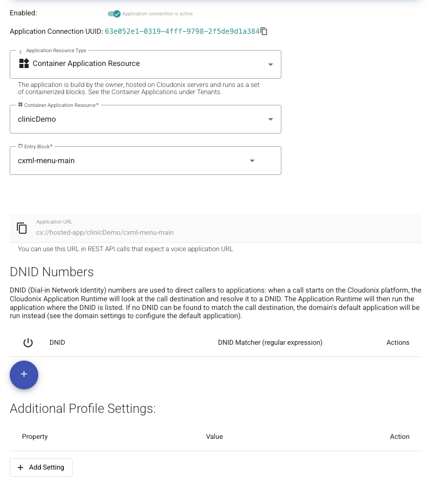
Task: Click the Application Resource Type label icon
Action: pos(20,51)
